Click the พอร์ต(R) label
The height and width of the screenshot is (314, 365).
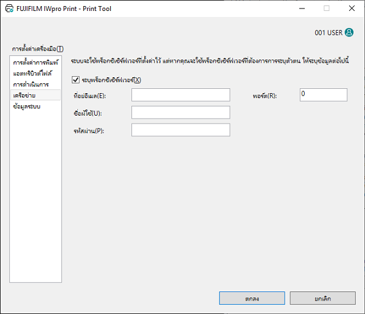click(265, 96)
